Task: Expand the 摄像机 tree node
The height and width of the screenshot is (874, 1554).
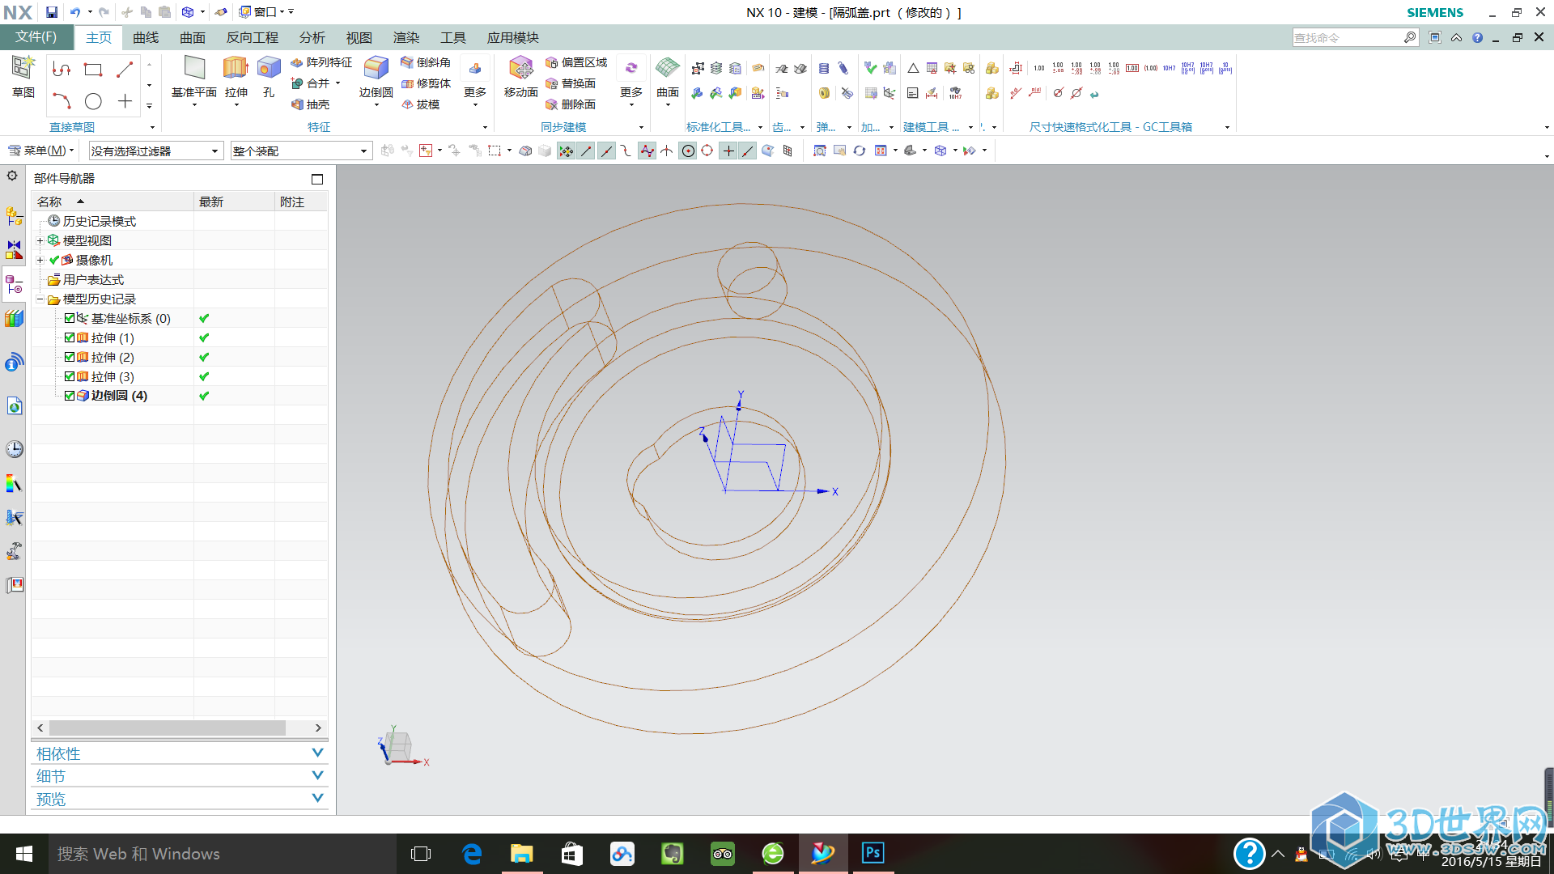Action: coord(40,260)
